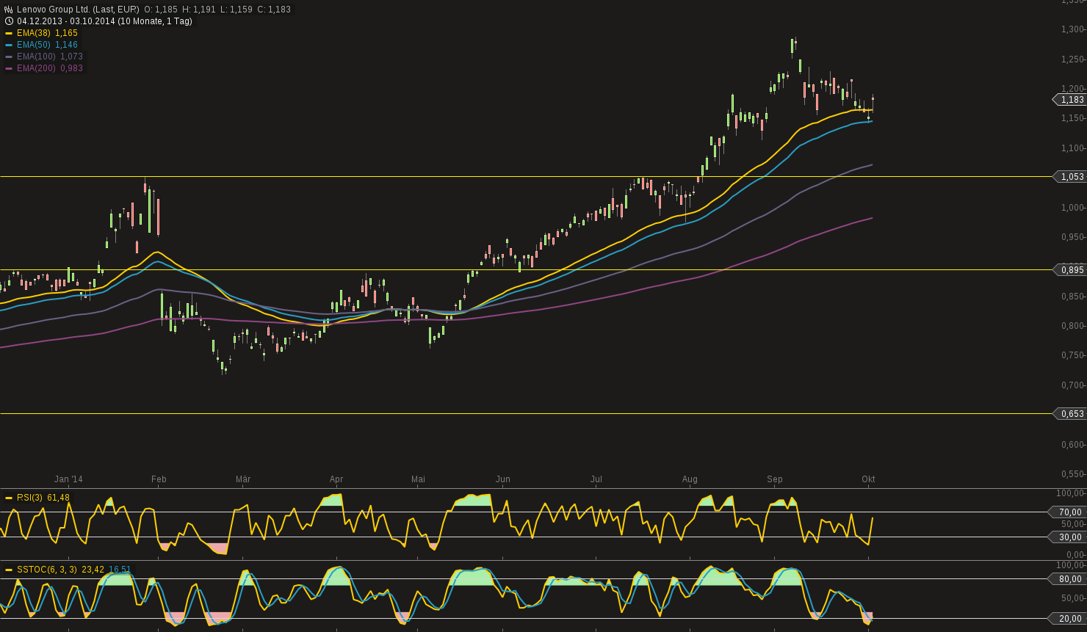This screenshot has width=1087, height=632.
Task: Select the open value "O: 1,185"
Action: pyautogui.click(x=162, y=10)
